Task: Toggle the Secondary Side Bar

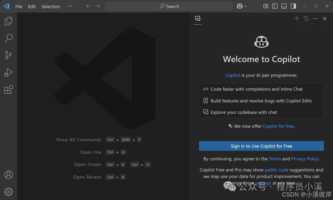Action: pyautogui.click(x=294, y=6)
